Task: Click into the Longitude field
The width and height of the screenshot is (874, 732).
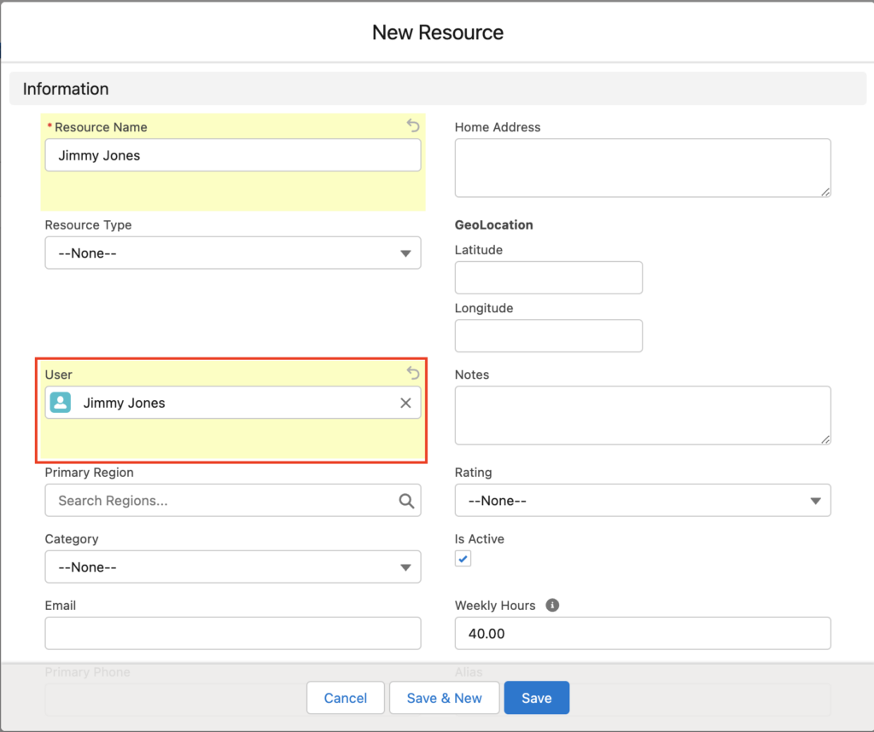Action: (x=548, y=336)
